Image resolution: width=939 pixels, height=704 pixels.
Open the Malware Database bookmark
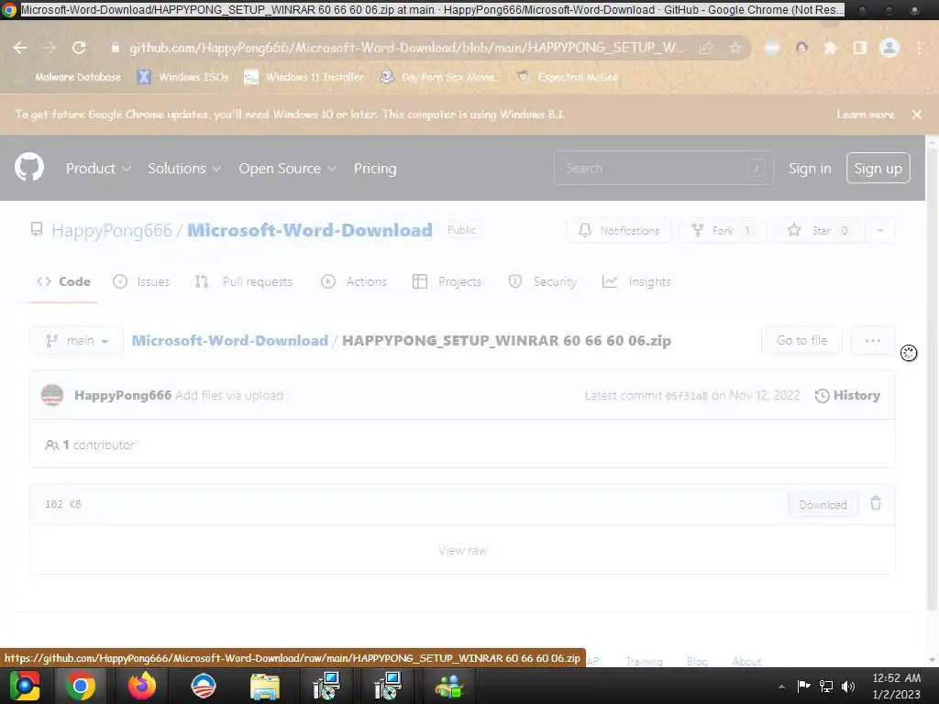78,77
